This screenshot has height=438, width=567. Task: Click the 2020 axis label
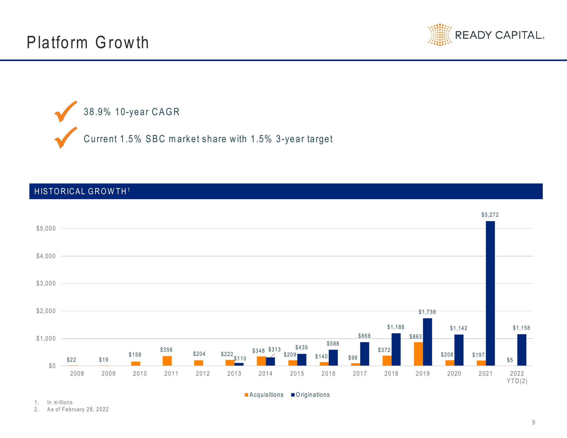(x=454, y=373)
